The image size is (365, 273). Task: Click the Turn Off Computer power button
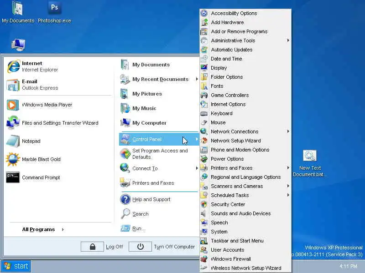(x=140, y=247)
